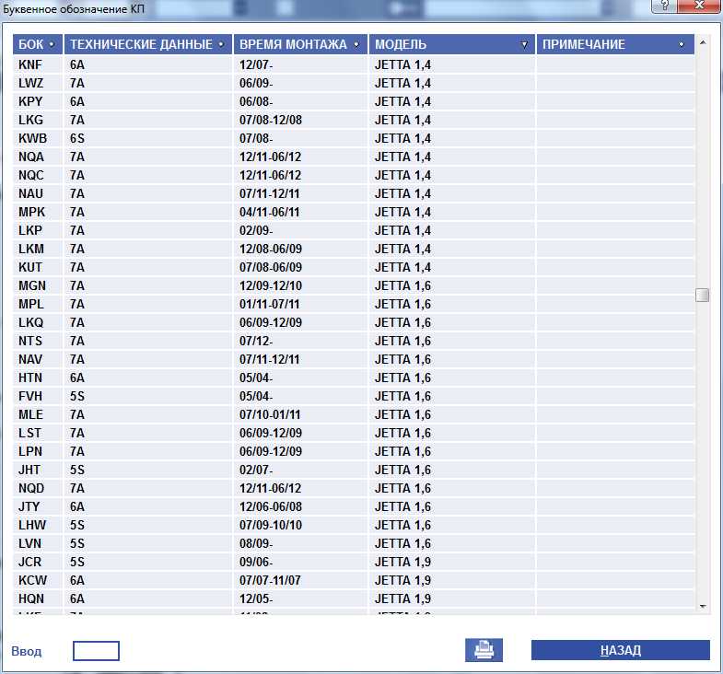The width and height of the screenshot is (723, 674).
Task: Select the JHT row code
Action: pyautogui.click(x=29, y=470)
